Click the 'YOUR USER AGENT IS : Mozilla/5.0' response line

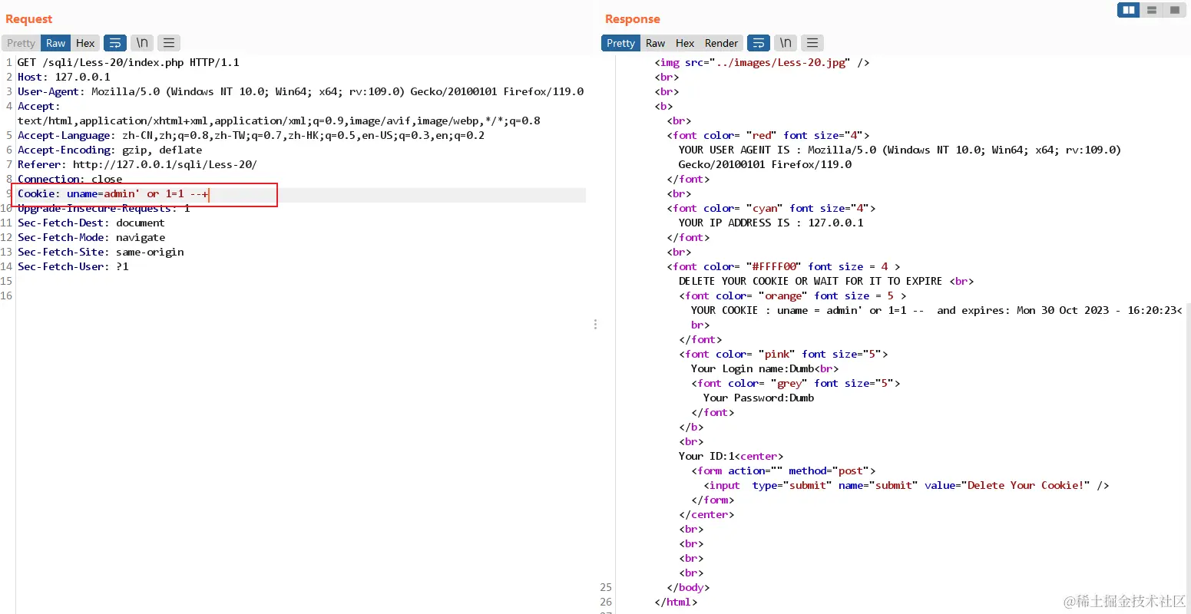coord(900,150)
